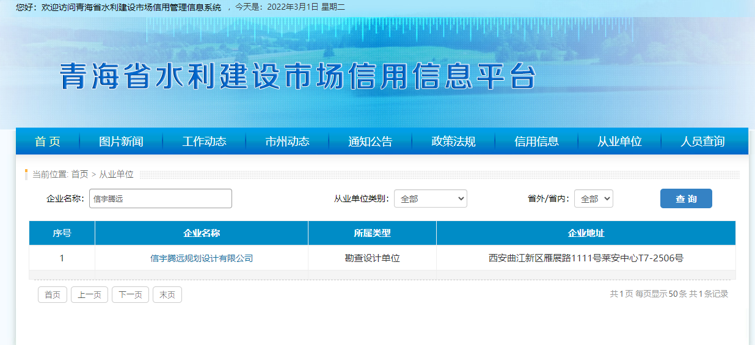
Task: Click the 当前位置 breadcrumb label
Action: tap(51, 175)
